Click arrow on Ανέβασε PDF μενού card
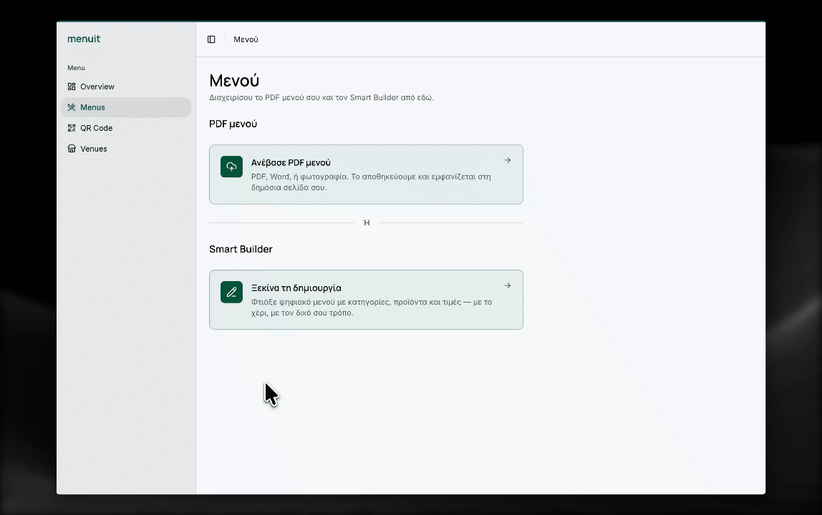The image size is (822, 515). pyautogui.click(x=508, y=160)
